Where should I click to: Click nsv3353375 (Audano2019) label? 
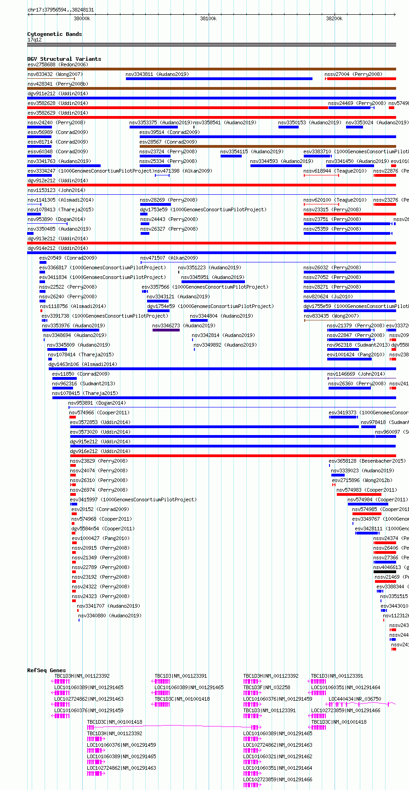(161, 122)
